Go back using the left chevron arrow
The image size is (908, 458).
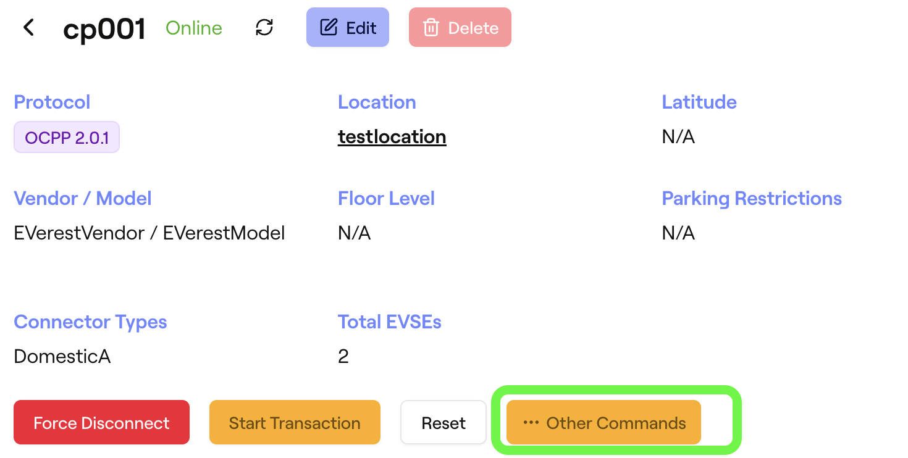(x=28, y=28)
